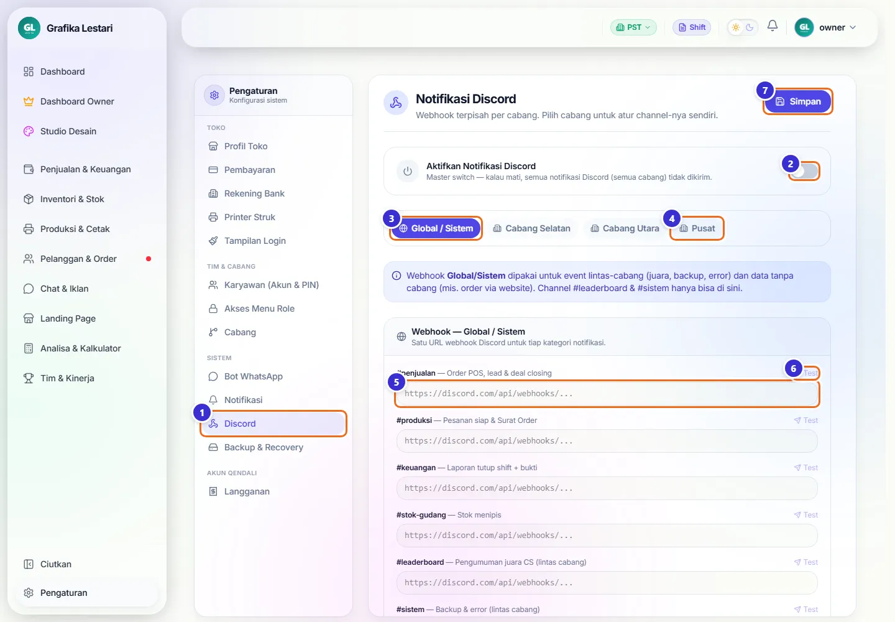This screenshot has width=895, height=622.
Task: Select the Pusat tab
Action: click(697, 228)
